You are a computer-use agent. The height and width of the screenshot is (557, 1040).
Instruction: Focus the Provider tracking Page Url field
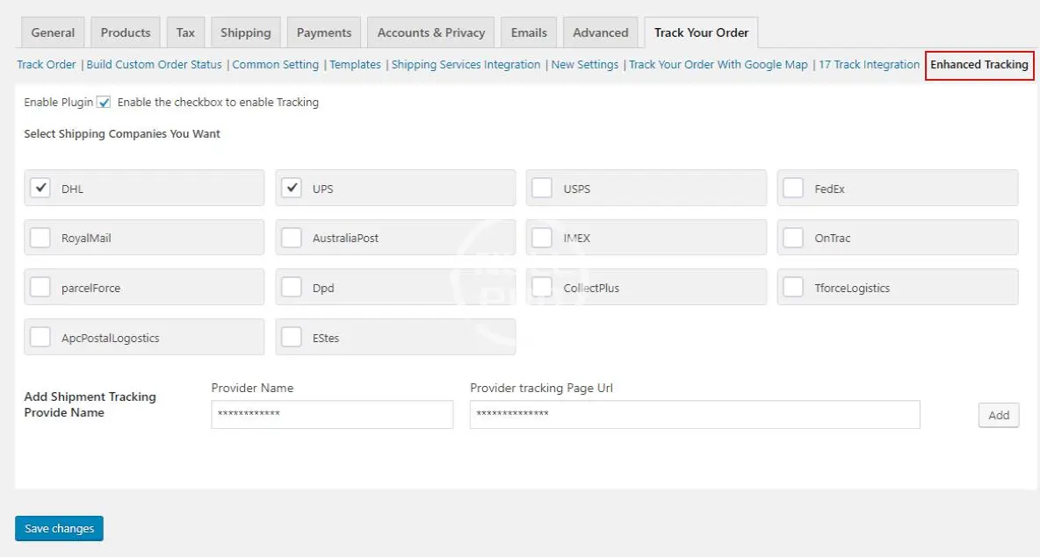[x=694, y=415]
